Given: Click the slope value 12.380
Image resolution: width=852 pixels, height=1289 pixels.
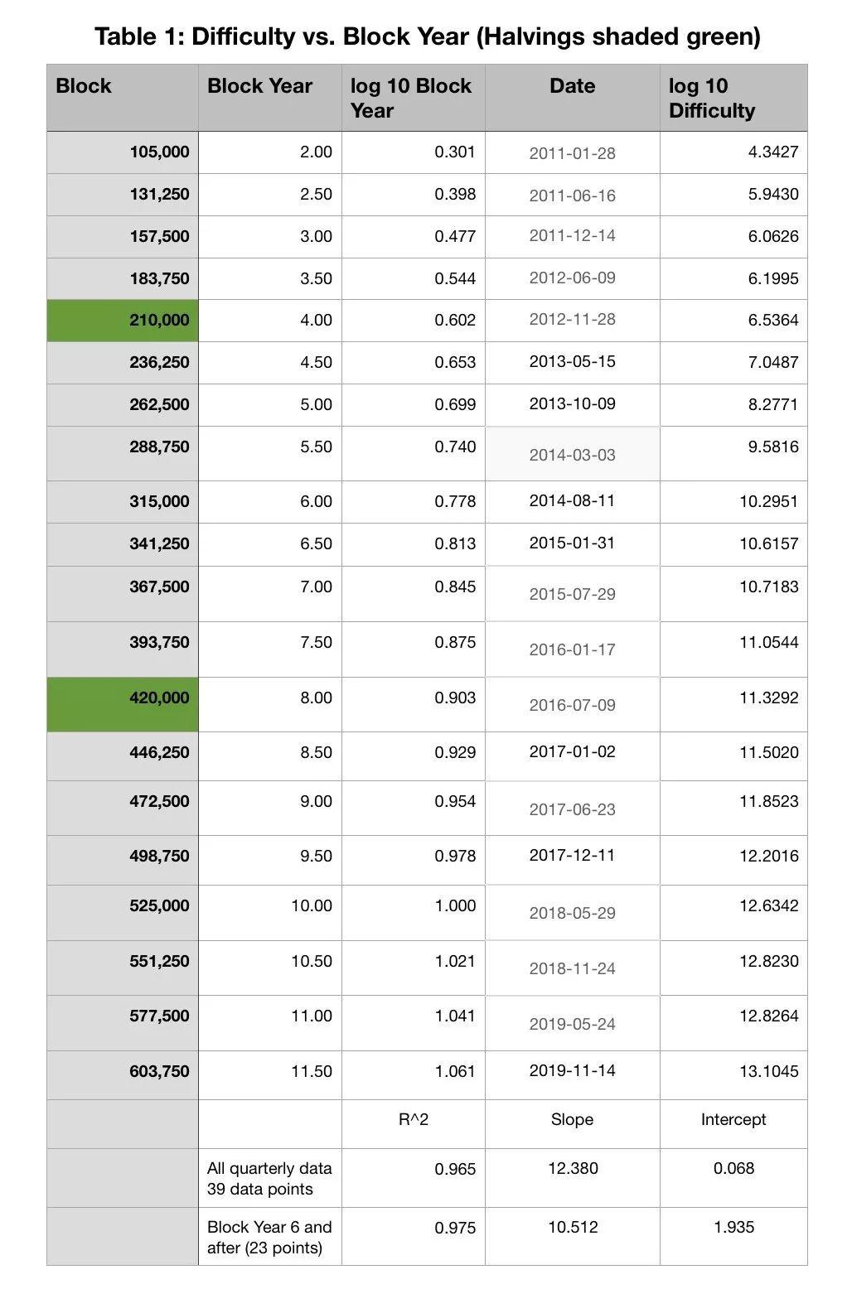Looking at the screenshot, I should 573,1169.
